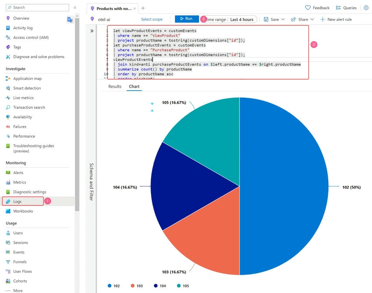The image size is (372, 293).
Task: Click the sidebar vertical scrollbar
Action: pyautogui.click(x=77, y=114)
